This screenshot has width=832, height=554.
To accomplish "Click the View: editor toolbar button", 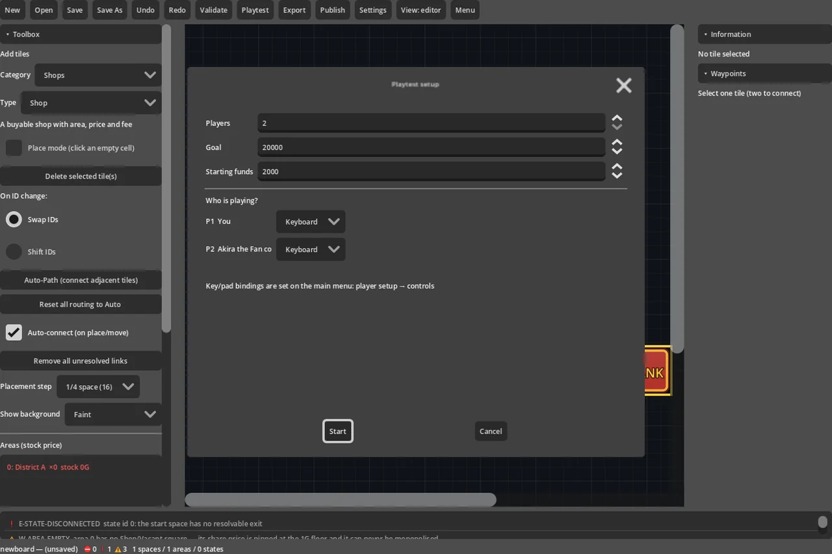I will pyautogui.click(x=421, y=10).
